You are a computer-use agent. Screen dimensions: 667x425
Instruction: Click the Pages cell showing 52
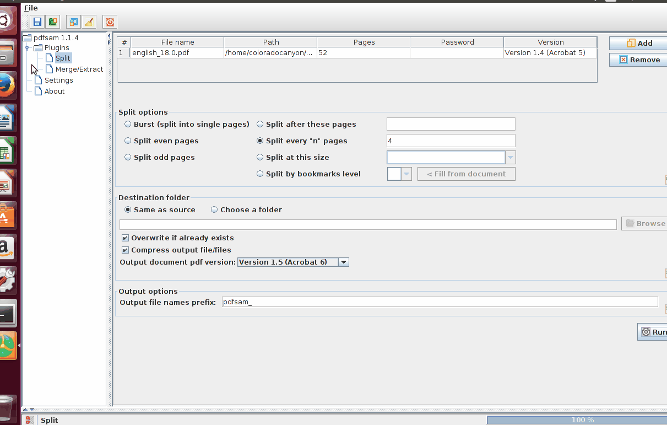click(364, 53)
